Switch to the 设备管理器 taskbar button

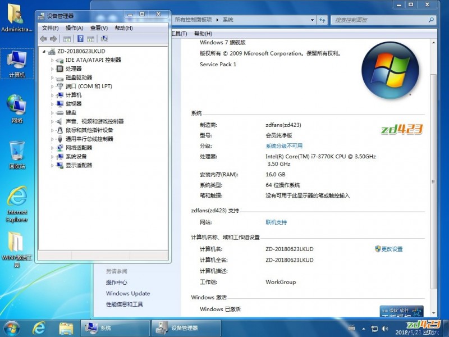click(x=186, y=329)
